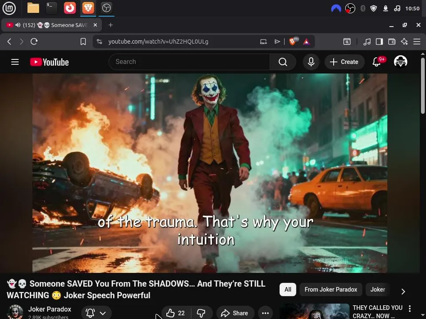426x319 pixels.
Task: Open YouTube notifications bell
Action: pyautogui.click(x=377, y=62)
